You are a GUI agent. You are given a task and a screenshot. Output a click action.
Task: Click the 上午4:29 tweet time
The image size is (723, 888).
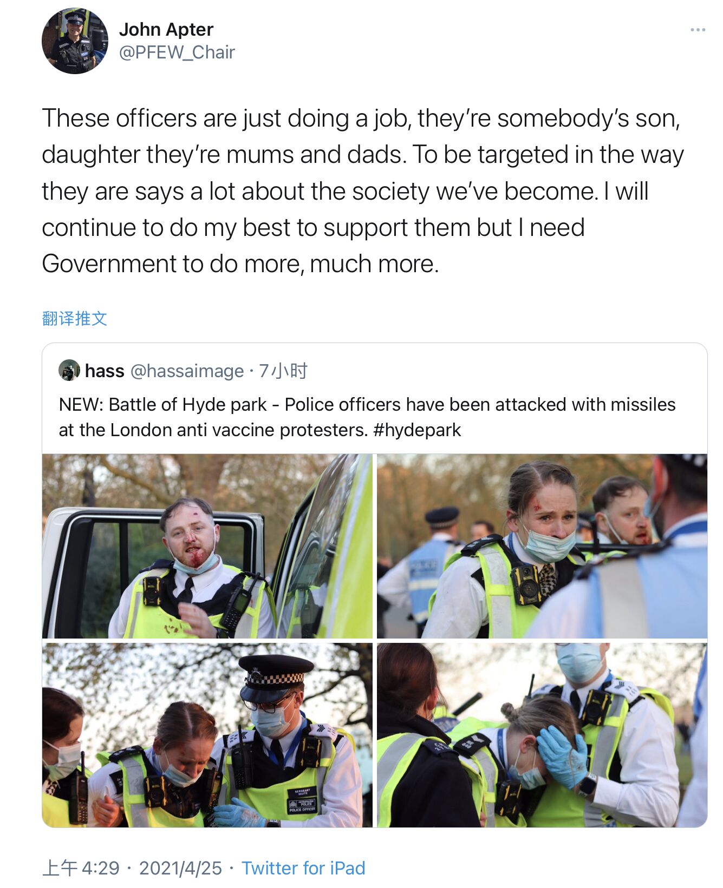click(81, 868)
